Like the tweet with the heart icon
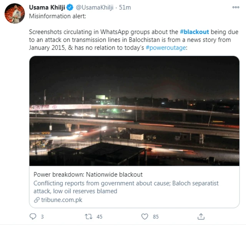 (145, 217)
